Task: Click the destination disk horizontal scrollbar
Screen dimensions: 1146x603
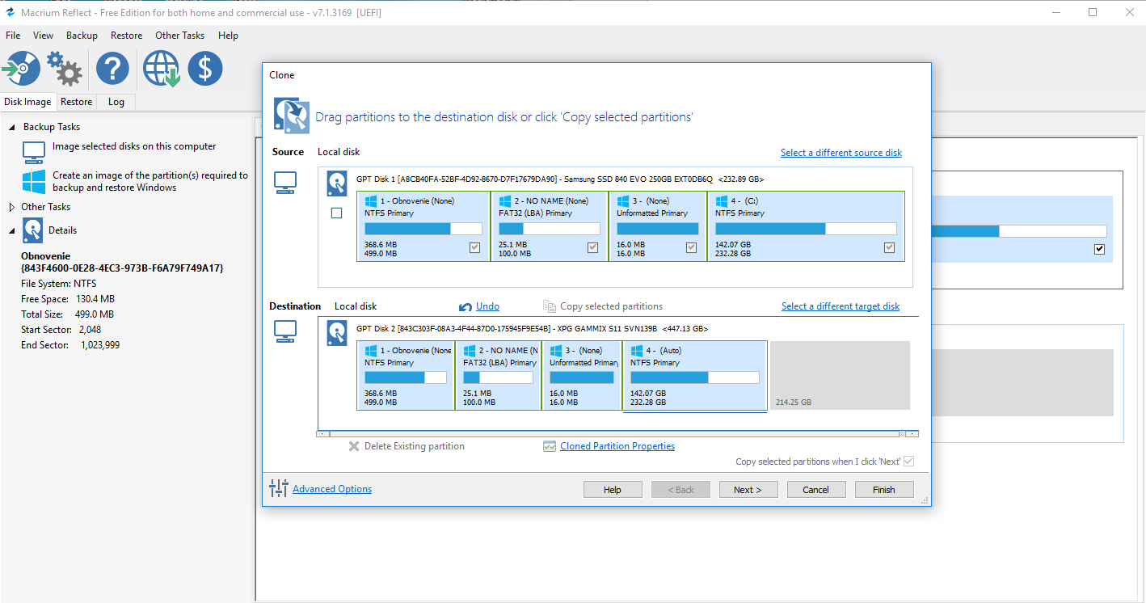Action: (617, 434)
